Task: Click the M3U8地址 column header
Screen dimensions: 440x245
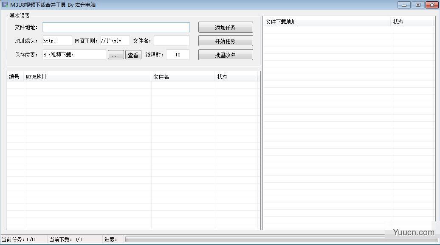Action: tap(87, 77)
